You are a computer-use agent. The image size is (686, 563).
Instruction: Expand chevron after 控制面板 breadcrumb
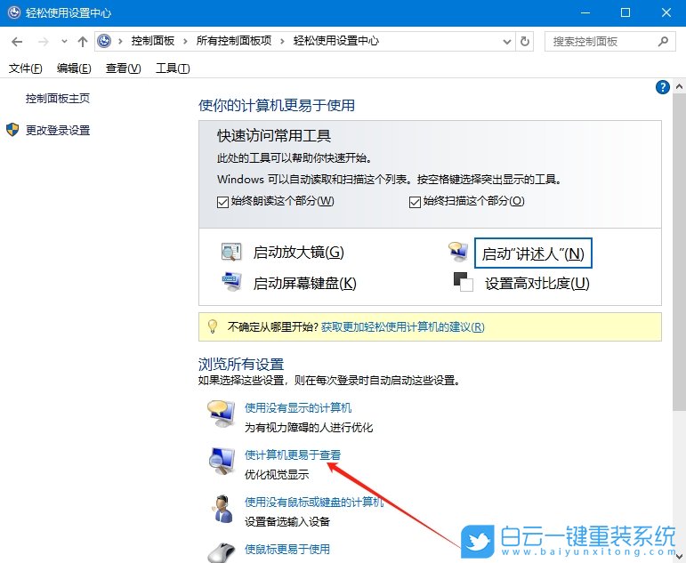pyautogui.click(x=185, y=42)
